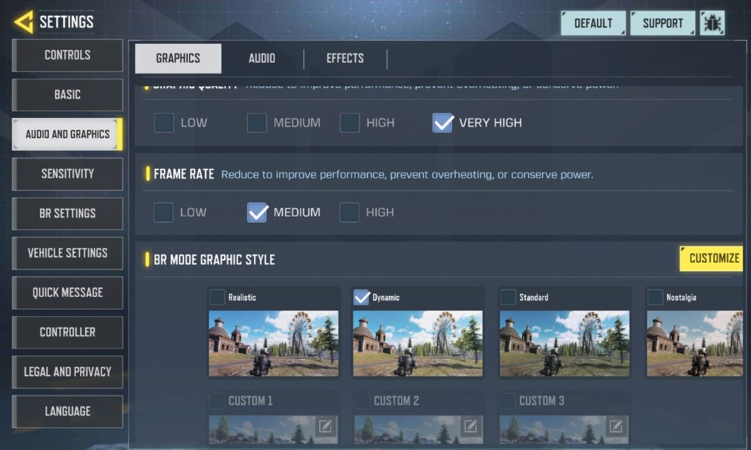The height and width of the screenshot is (450, 751).
Task: Edit Custom 3 style with pencil icon
Action: point(616,426)
